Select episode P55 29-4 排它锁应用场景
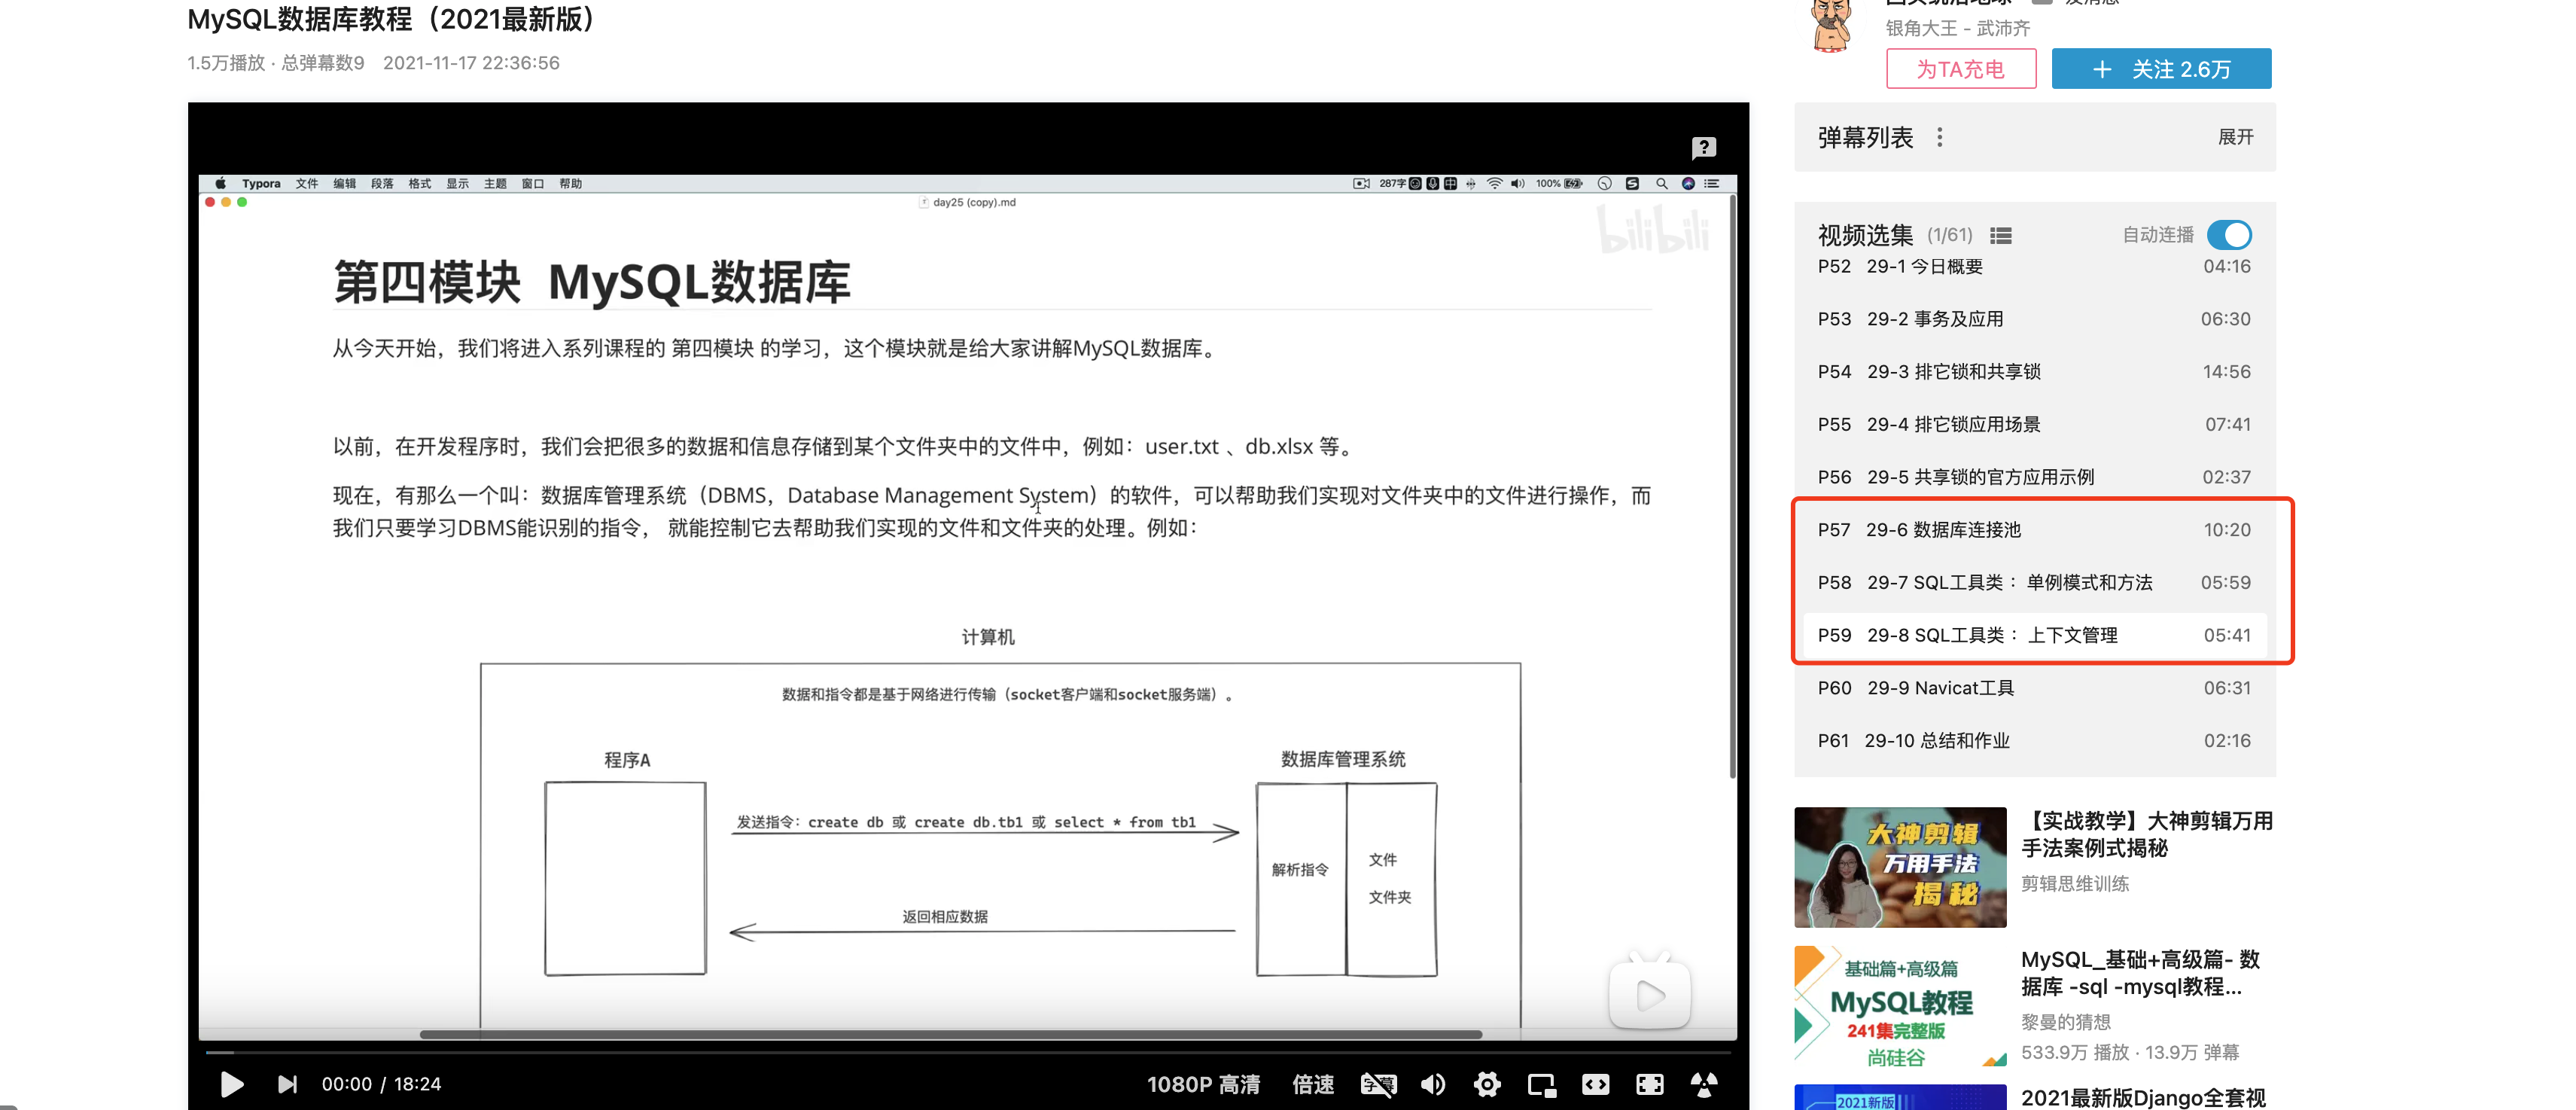The image size is (2576, 1110). pyautogui.click(x=2034, y=424)
